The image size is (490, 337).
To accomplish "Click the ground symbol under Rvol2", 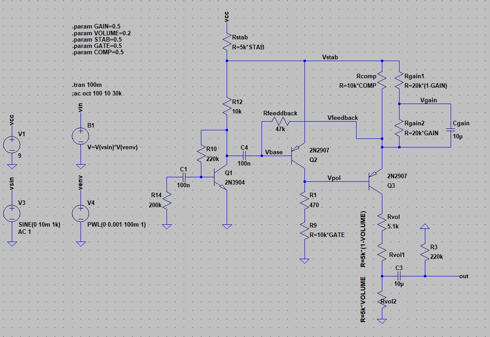I will (x=382, y=321).
